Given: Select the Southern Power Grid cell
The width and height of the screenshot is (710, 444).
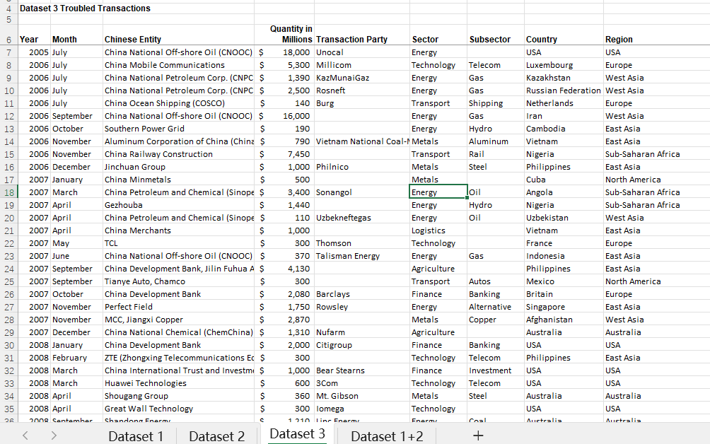Looking at the screenshot, I should tap(178, 129).
